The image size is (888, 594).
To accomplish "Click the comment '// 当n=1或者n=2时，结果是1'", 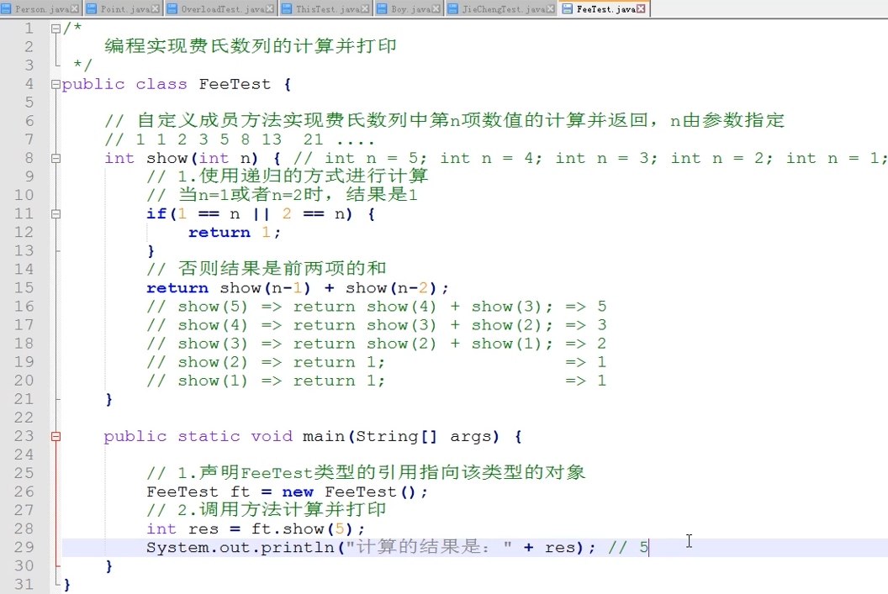I will (x=282, y=195).
